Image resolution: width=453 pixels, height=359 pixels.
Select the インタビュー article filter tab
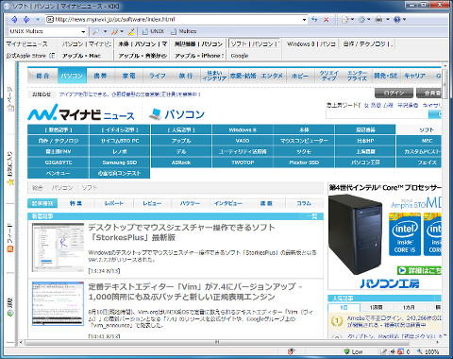click(x=228, y=203)
